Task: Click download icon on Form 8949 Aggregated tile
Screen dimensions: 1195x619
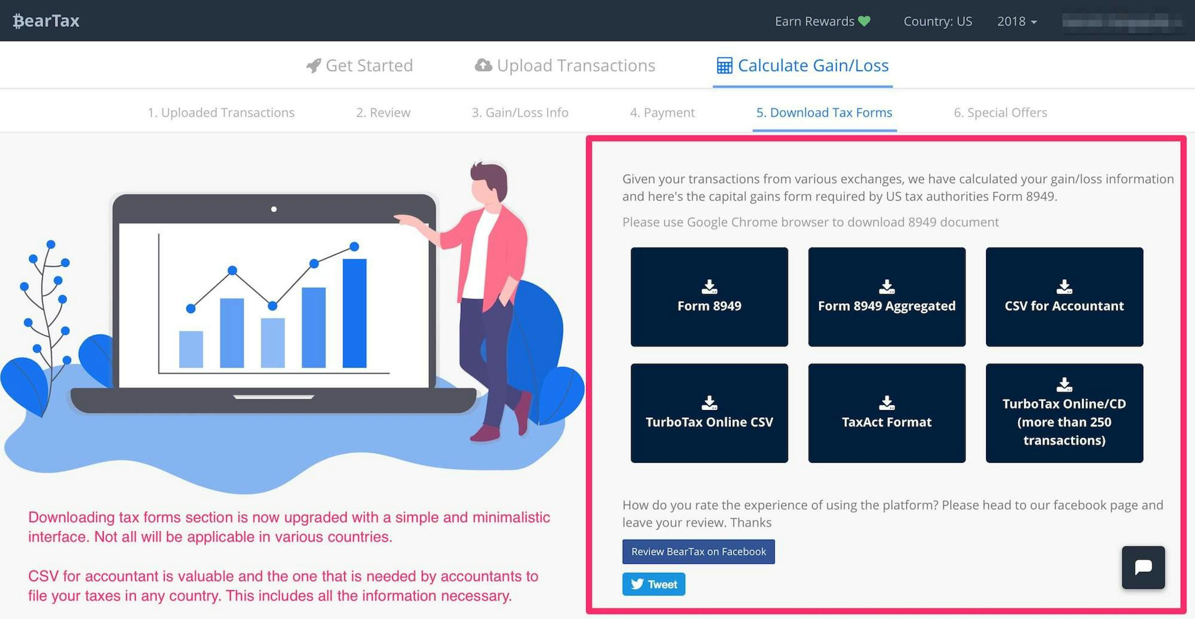Action: 887,287
